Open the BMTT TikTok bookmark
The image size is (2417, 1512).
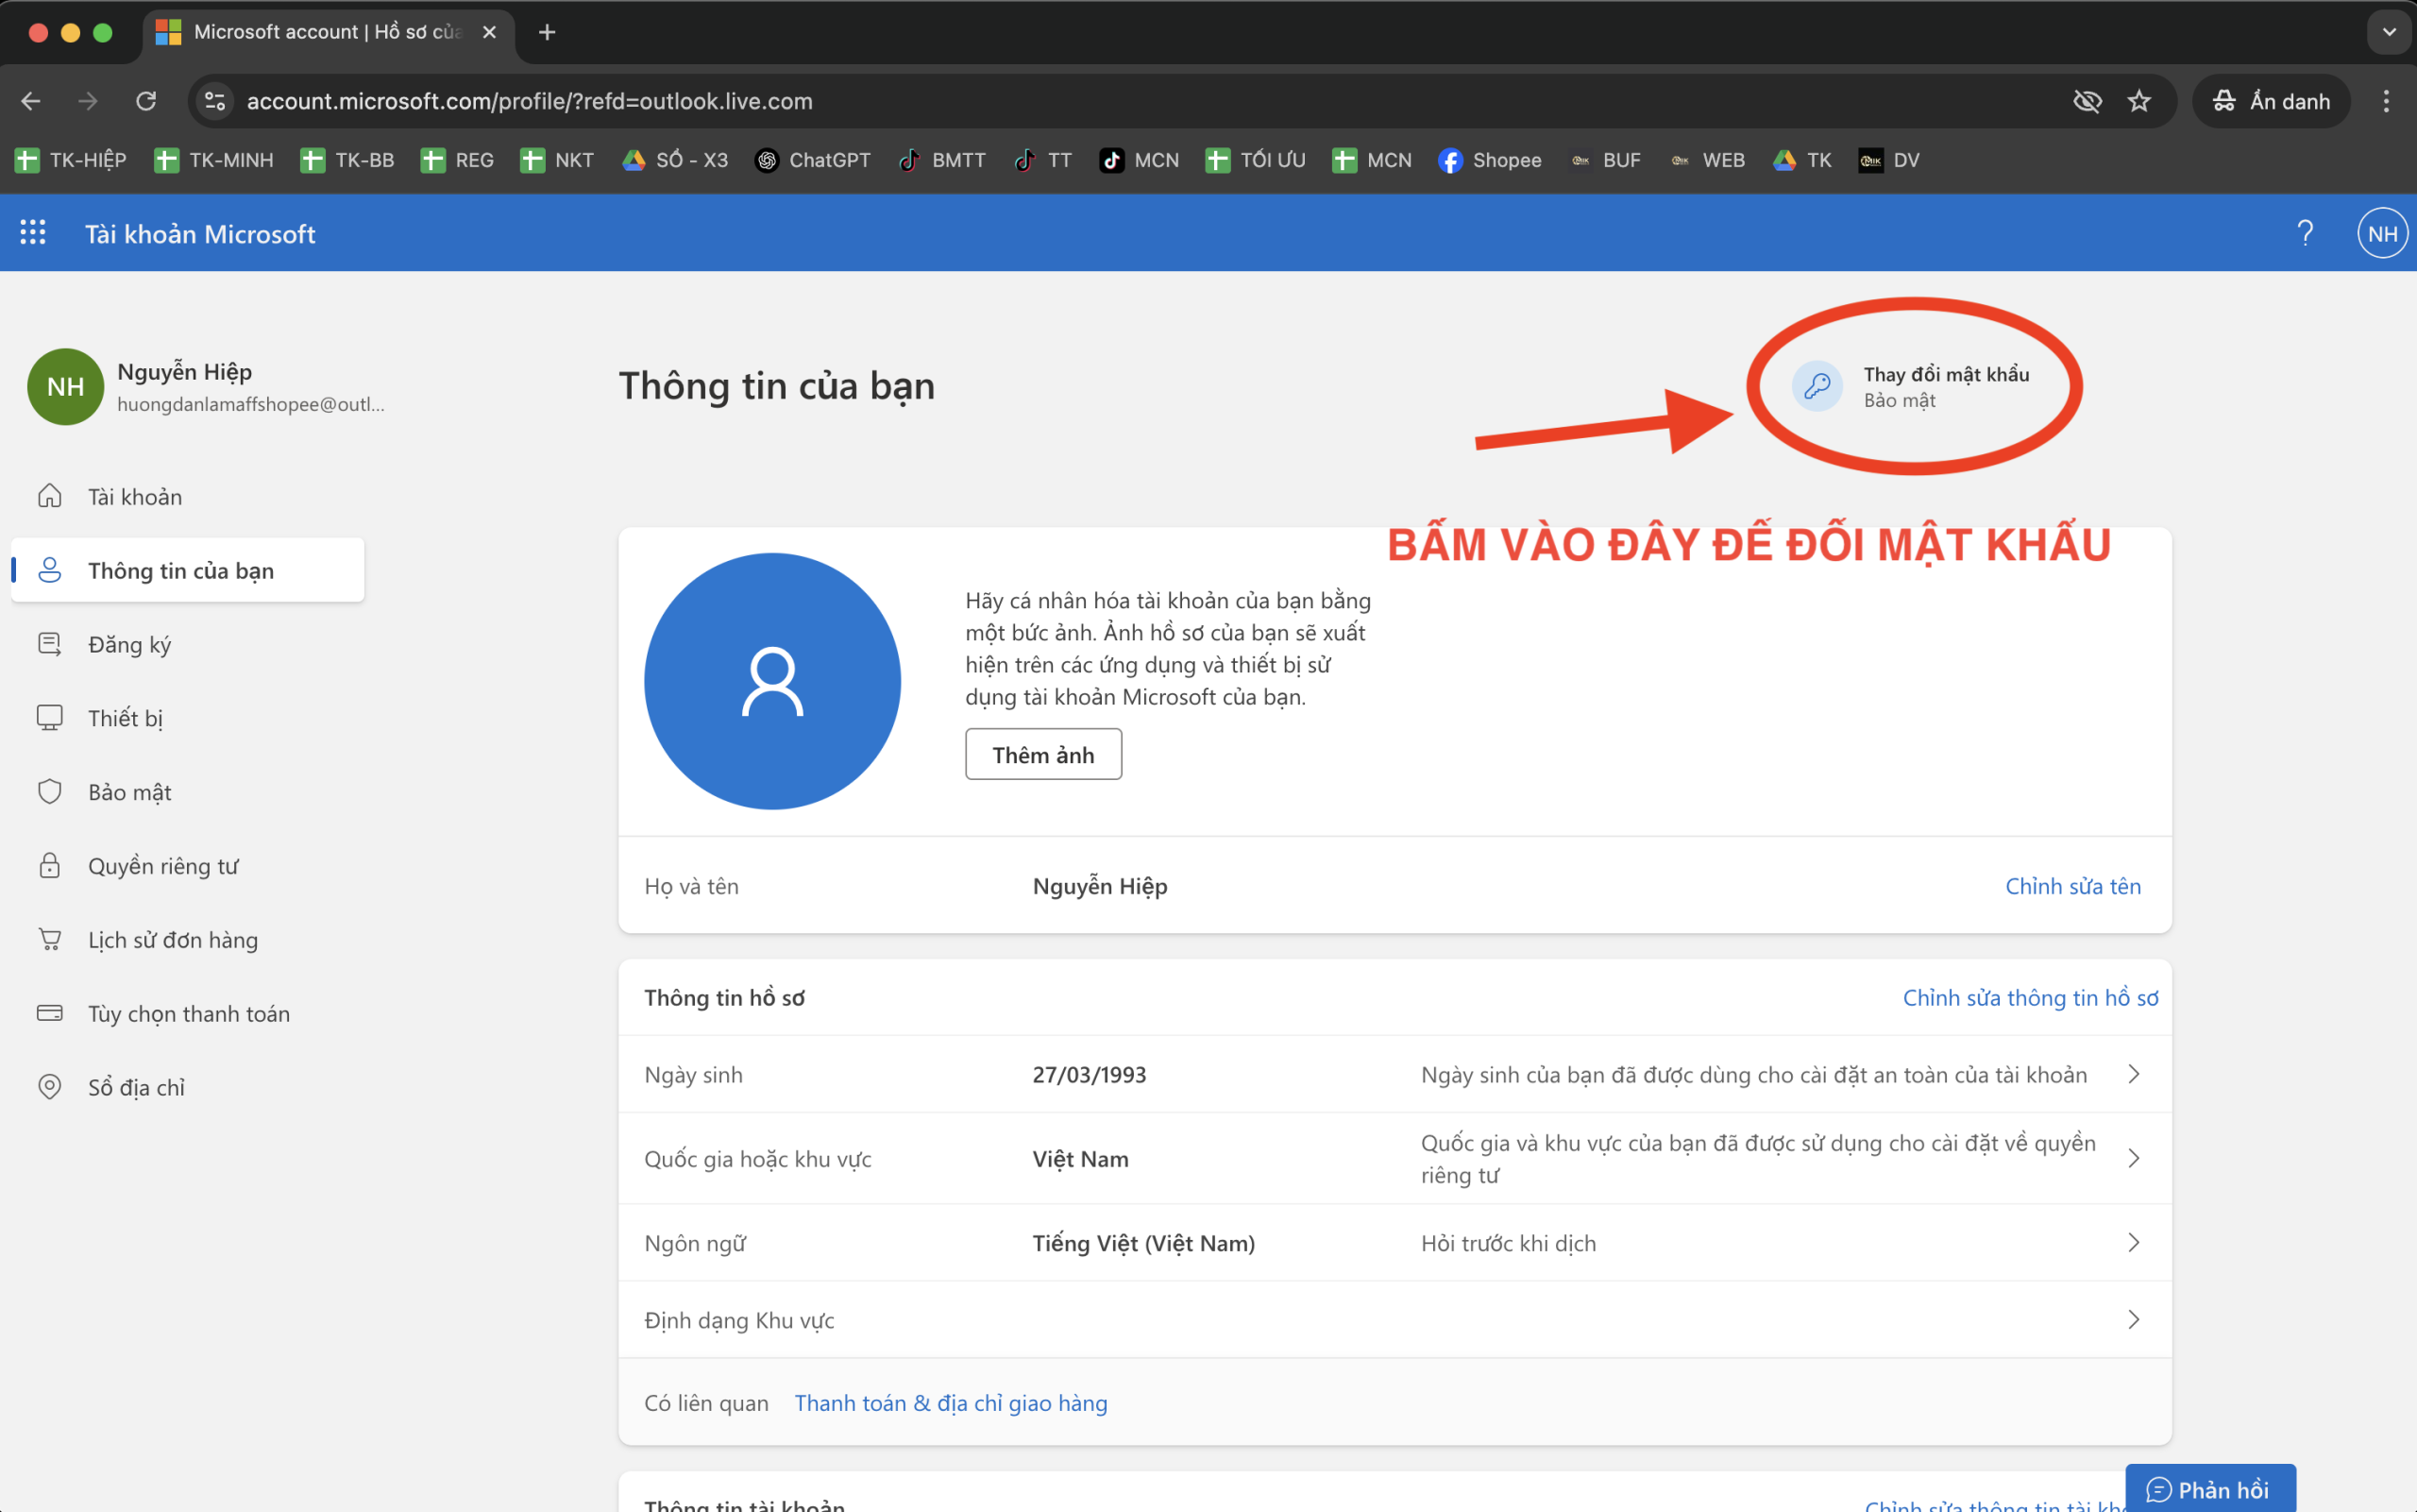941,160
